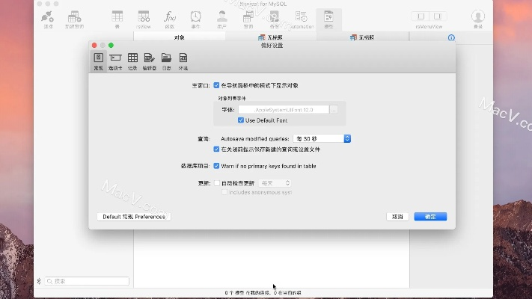This screenshot has height=299, width=532.
Task: Open the automation toolbar icon
Action: (302, 19)
